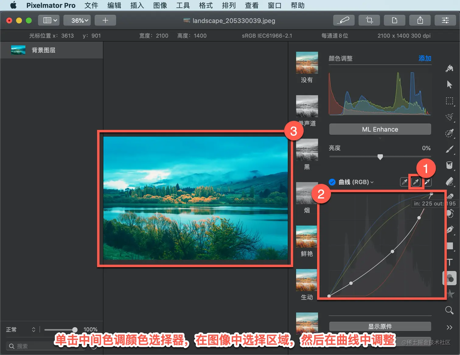Select the Style paint tool icon
Viewport: 460px width, 355px height.
click(x=449, y=69)
